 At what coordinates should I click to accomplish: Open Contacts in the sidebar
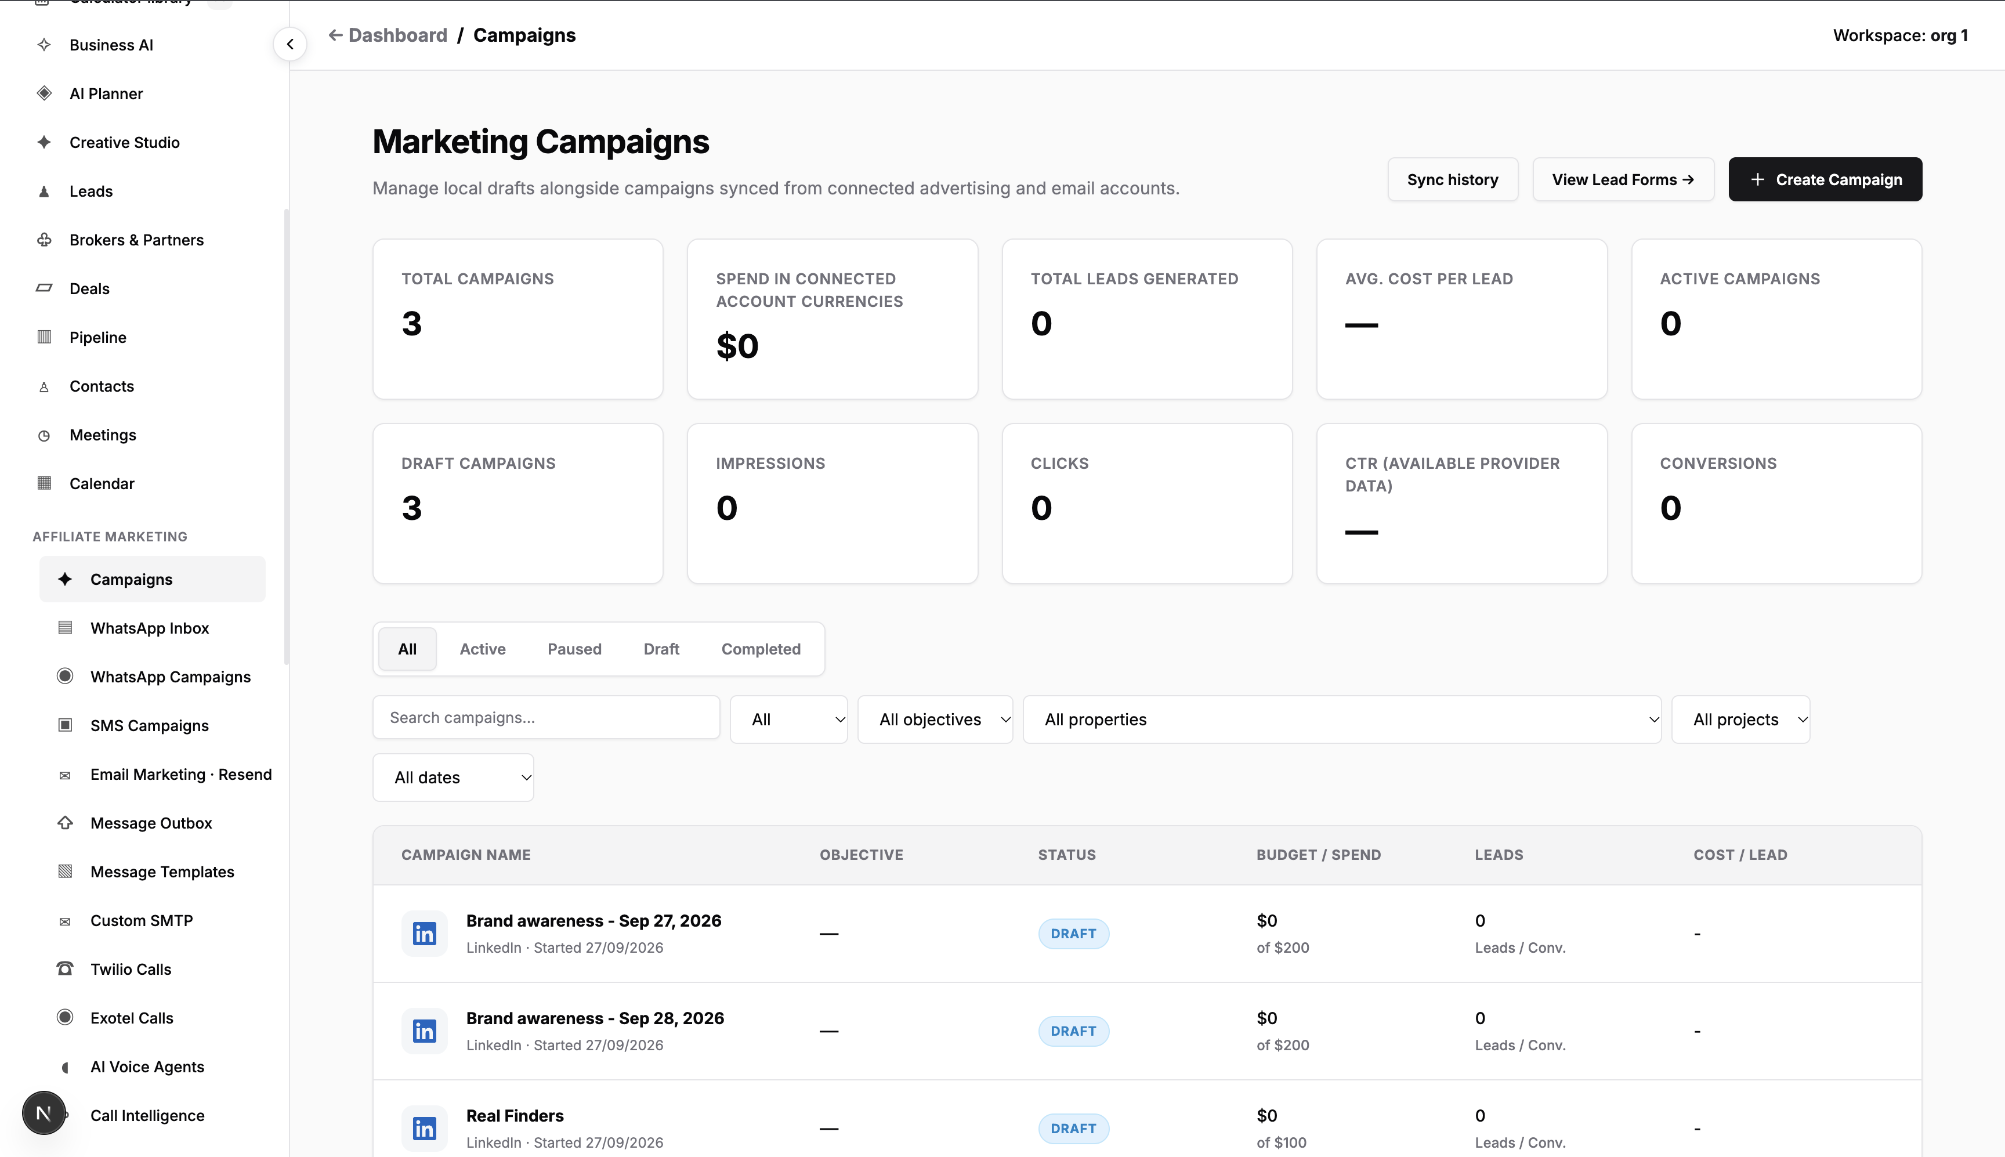click(143, 386)
